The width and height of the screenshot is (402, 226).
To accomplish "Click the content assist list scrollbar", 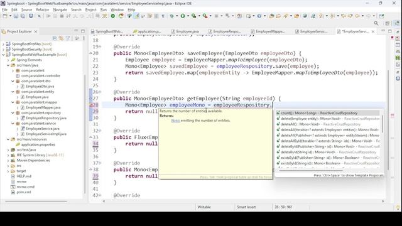I will point(382,124).
